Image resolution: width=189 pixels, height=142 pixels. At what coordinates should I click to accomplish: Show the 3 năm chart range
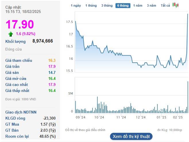(151, 5)
